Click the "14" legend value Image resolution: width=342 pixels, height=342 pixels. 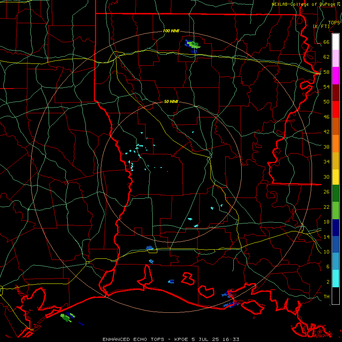326,237
